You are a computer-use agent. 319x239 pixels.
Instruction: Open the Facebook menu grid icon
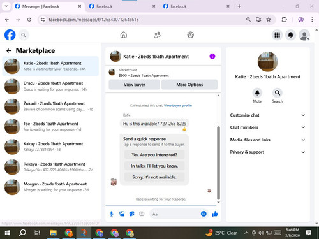277,35
